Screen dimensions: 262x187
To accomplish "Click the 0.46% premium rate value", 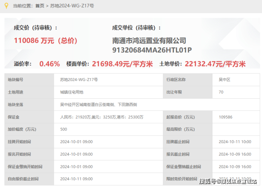I will coord(50,64).
